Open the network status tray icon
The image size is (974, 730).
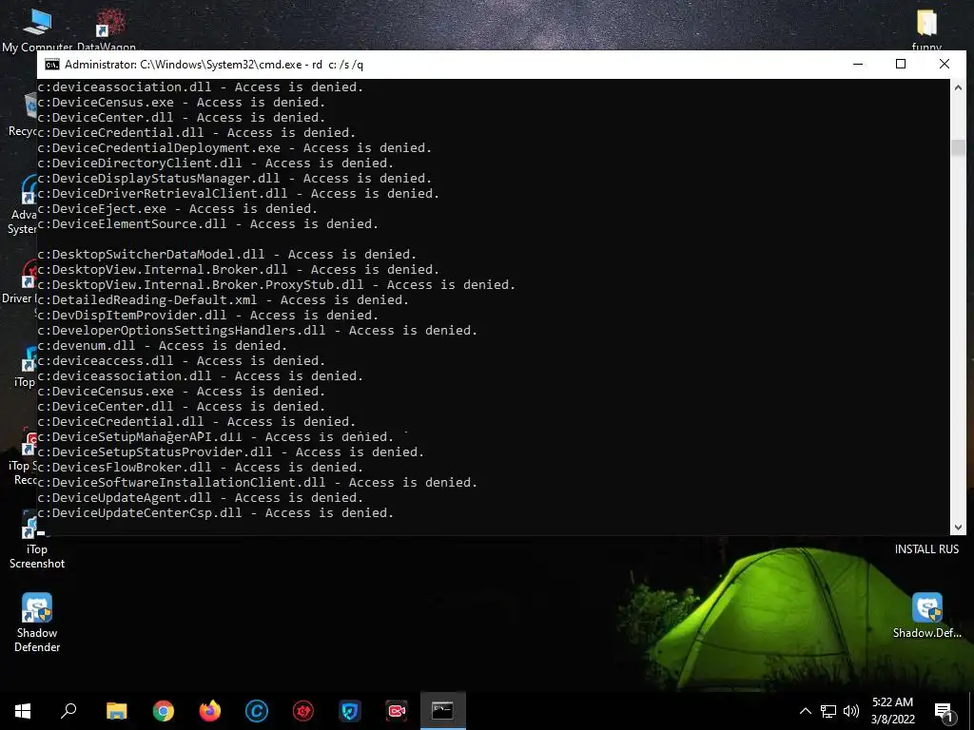[x=828, y=711]
